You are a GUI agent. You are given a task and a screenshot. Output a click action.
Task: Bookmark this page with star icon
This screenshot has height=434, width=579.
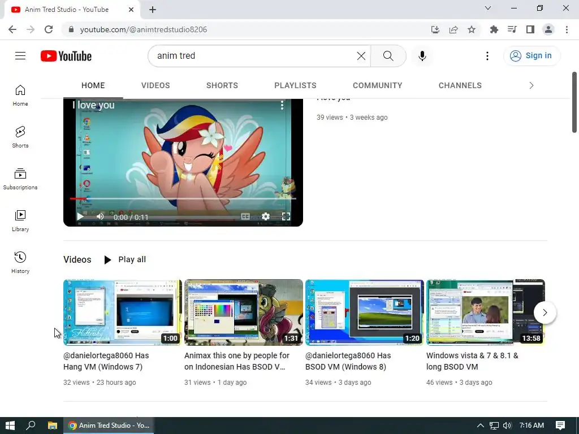click(x=472, y=29)
